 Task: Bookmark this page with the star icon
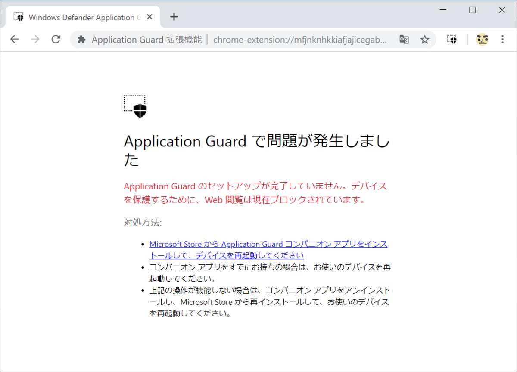425,40
